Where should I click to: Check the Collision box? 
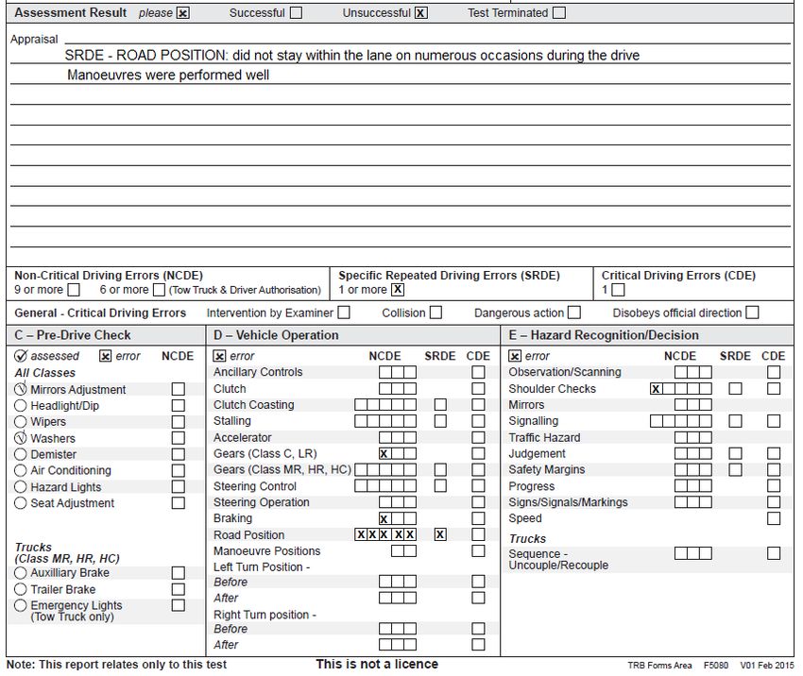point(436,313)
